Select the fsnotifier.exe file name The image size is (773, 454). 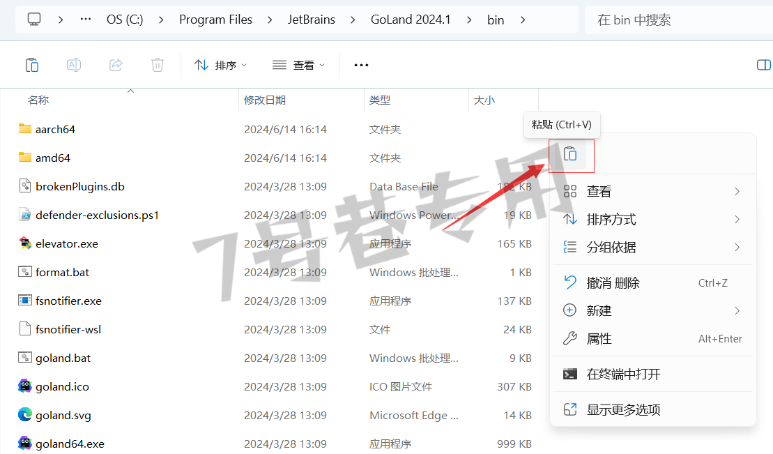pyautogui.click(x=68, y=301)
